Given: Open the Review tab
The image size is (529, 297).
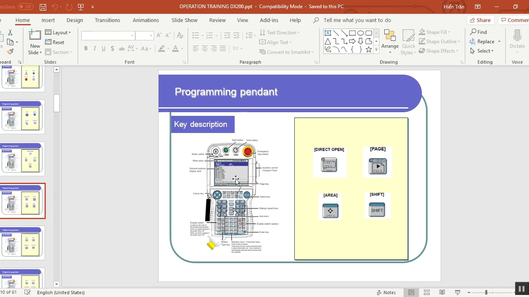Looking at the screenshot, I should pyautogui.click(x=217, y=20).
